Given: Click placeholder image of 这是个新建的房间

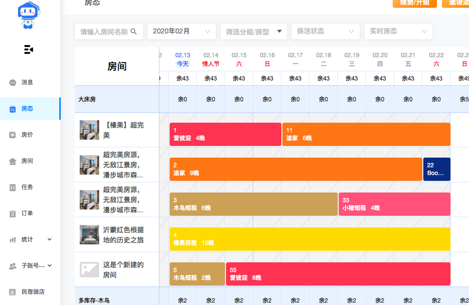Looking at the screenshot, I should point(89,270).
